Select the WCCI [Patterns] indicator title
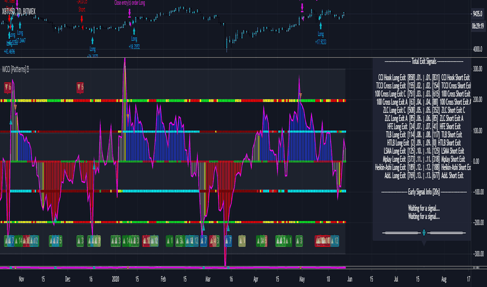487x287 pixels. (x=14, y=69)
